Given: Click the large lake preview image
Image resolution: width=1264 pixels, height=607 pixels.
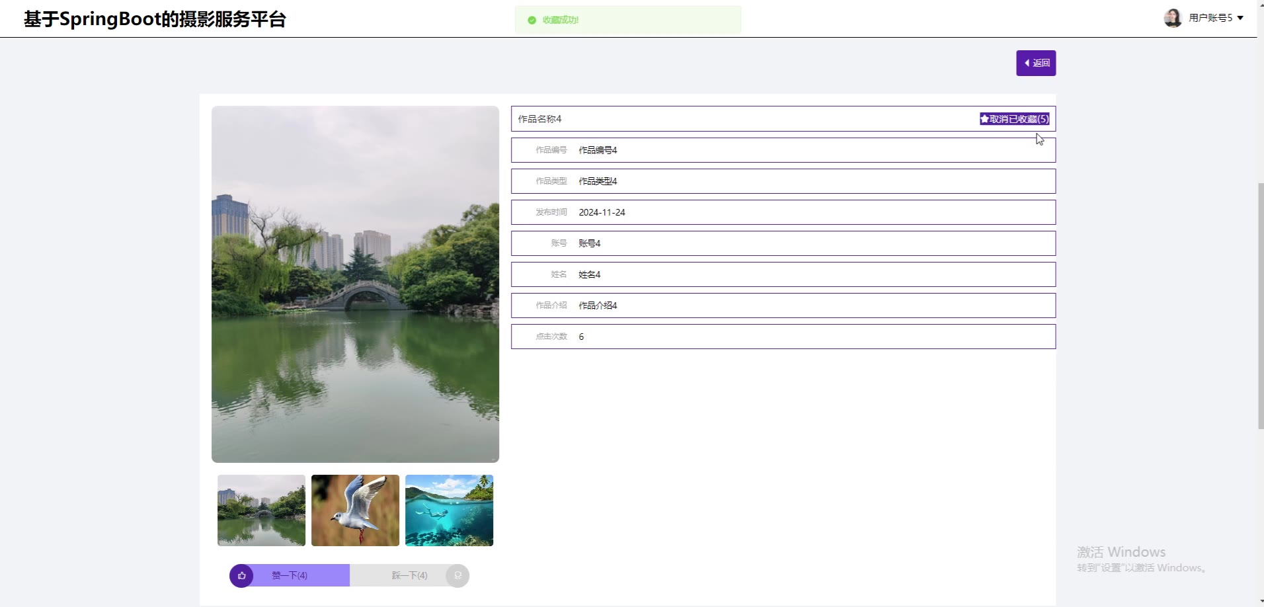Looking at the screenshot, I should click(355, 284).
